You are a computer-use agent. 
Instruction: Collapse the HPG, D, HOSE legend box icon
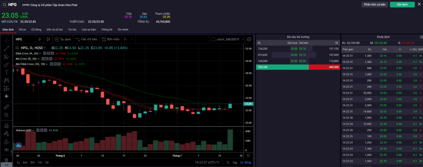pos(17,48)
